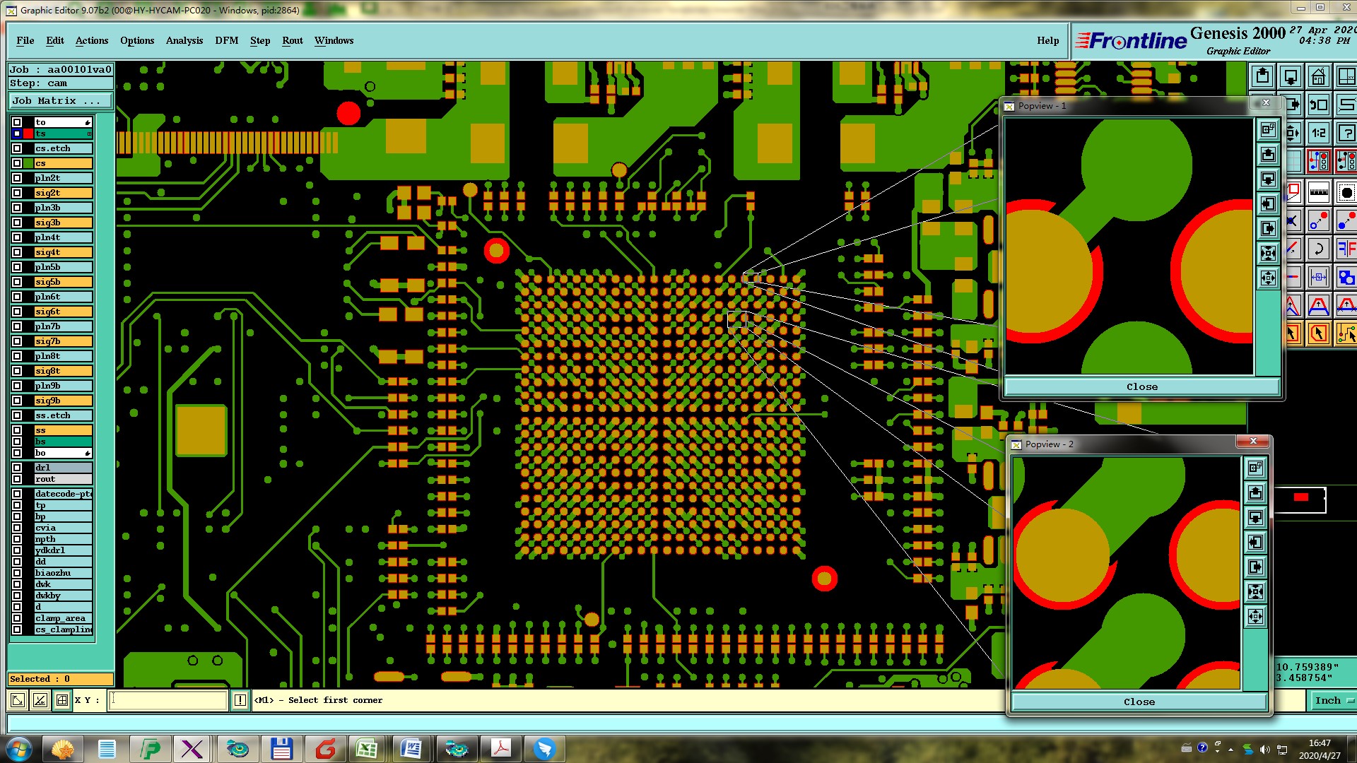Click the previous view undo-zoom icon
Screen dimensions: 1357x763
[1318, 105]
